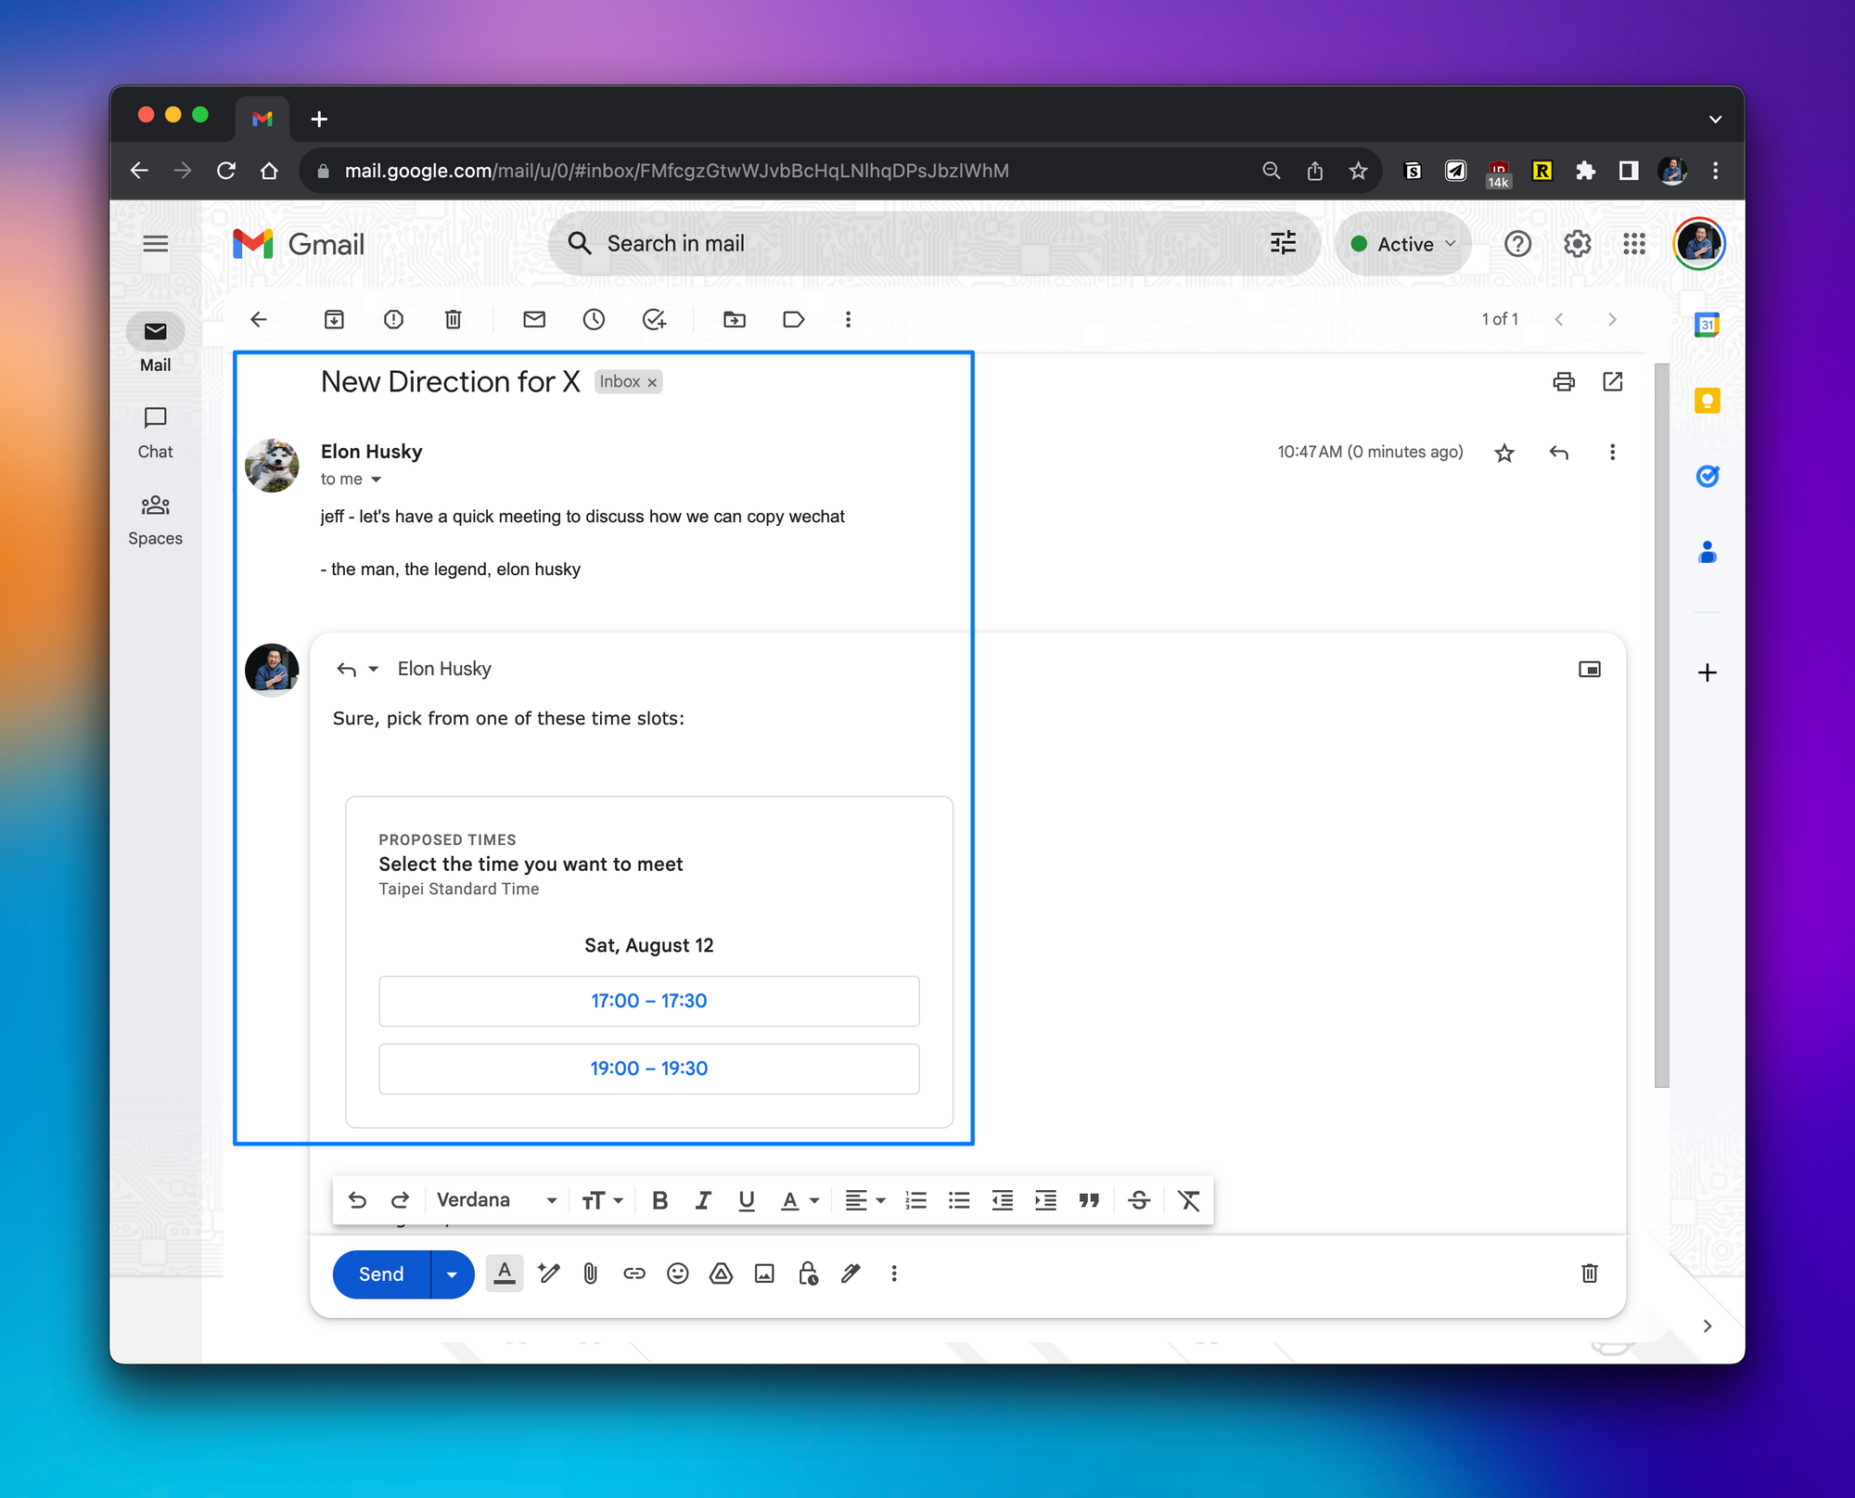Open more compose options menu

point(894,1274)
